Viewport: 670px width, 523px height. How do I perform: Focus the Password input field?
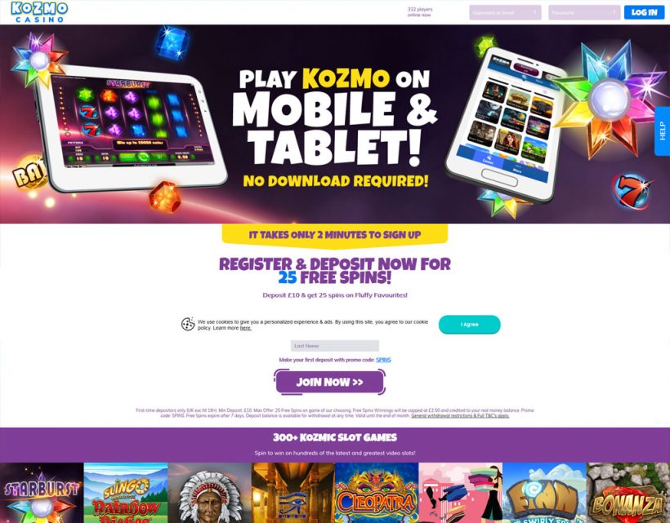coord(584,13)
